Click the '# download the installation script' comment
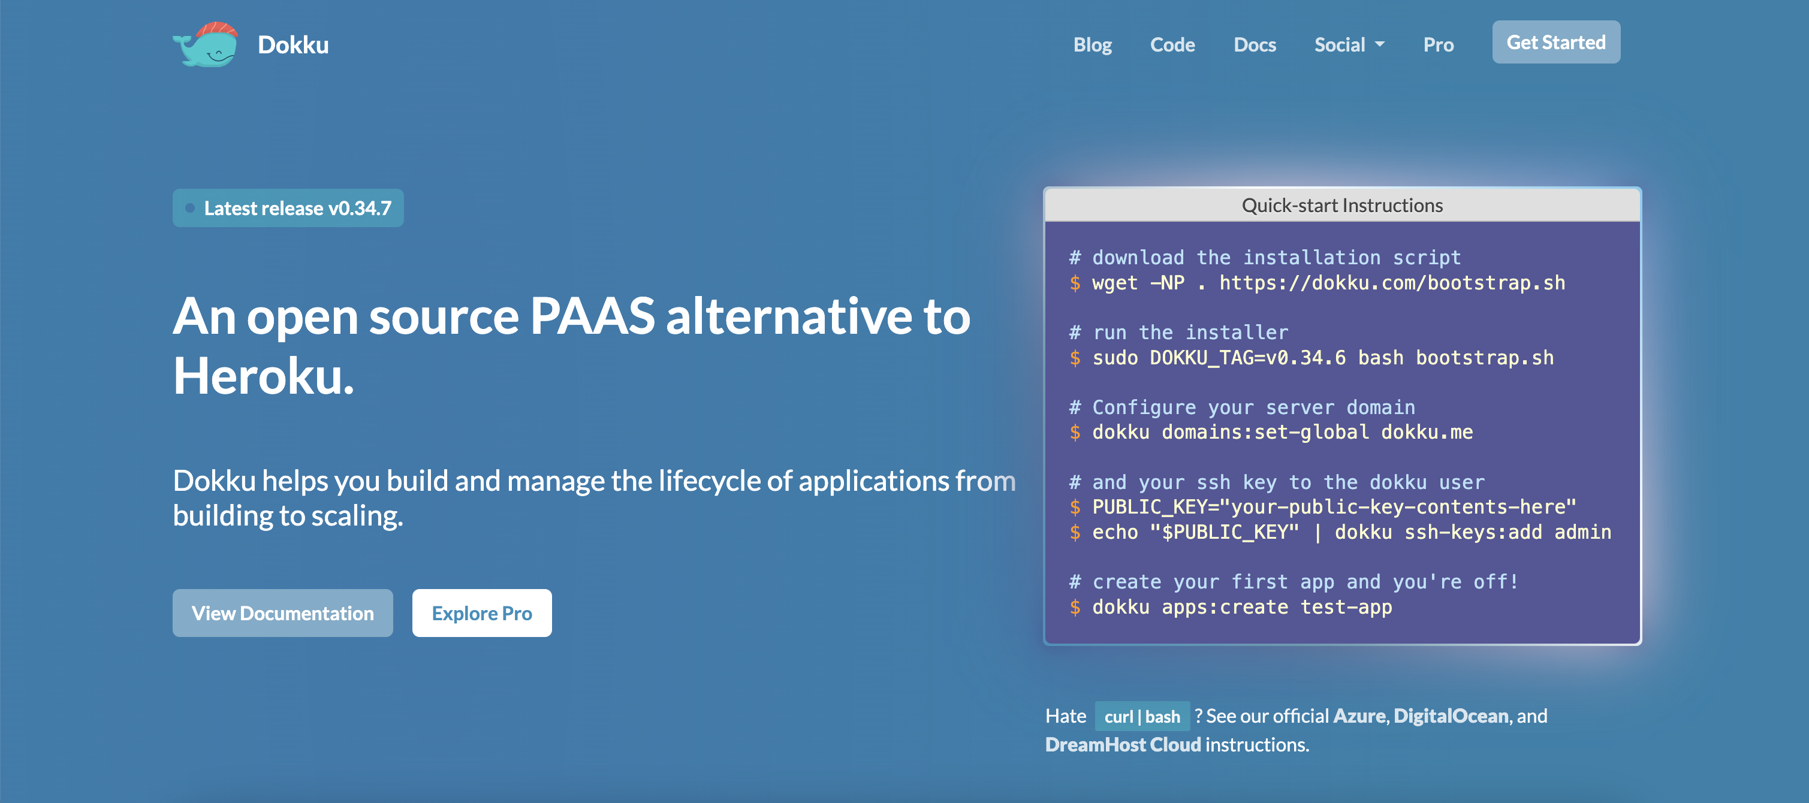The width and height of the screenshot is (1809, 803). point(1265,258)
